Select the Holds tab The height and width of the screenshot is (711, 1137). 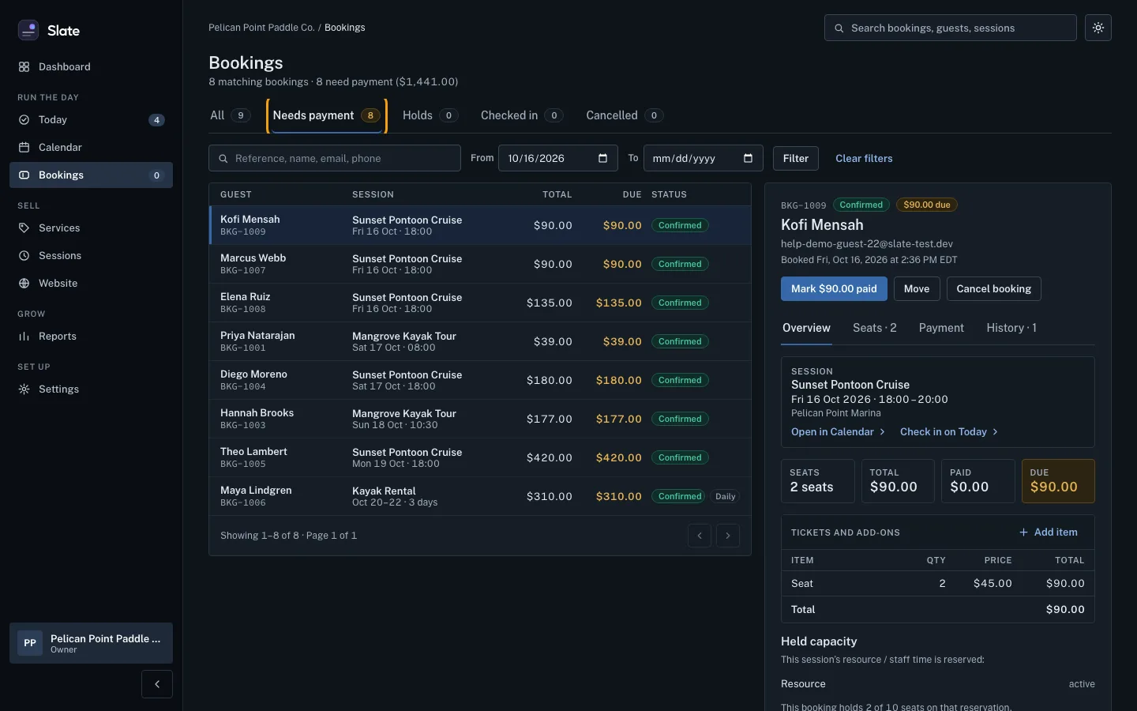point(430,115)
